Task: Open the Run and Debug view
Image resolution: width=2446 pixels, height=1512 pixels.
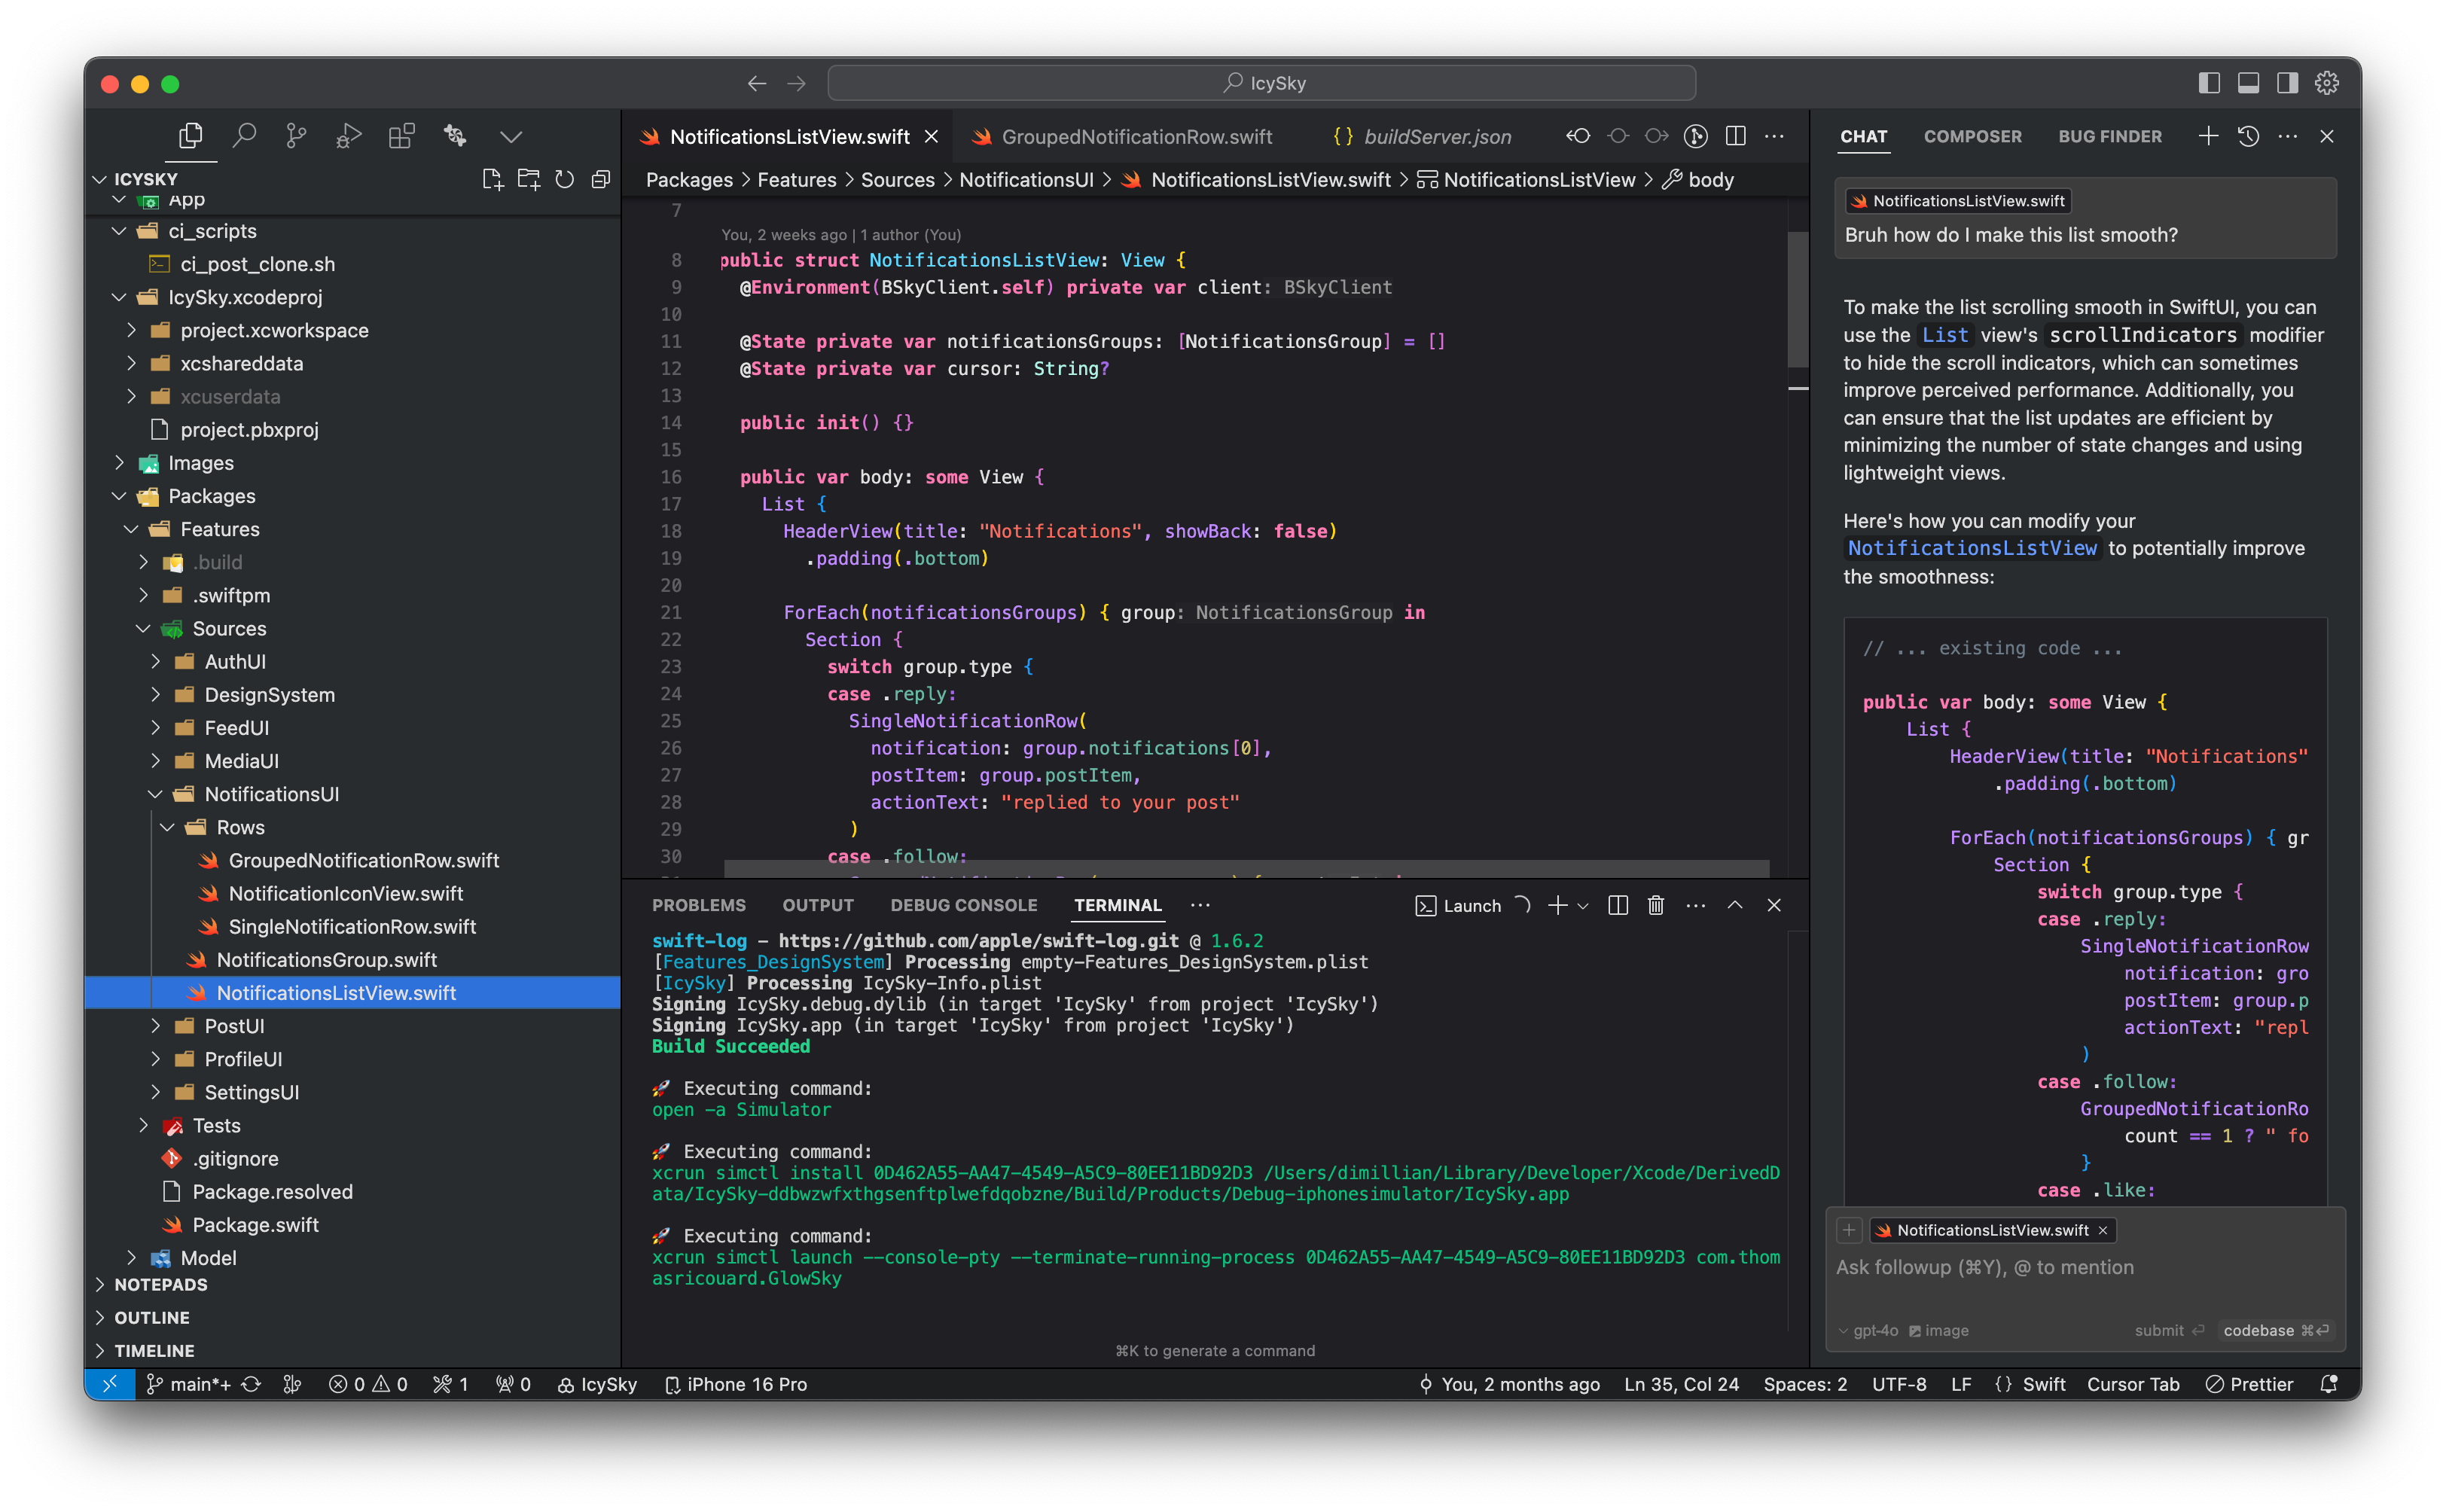Action: [x=348, y=135]
